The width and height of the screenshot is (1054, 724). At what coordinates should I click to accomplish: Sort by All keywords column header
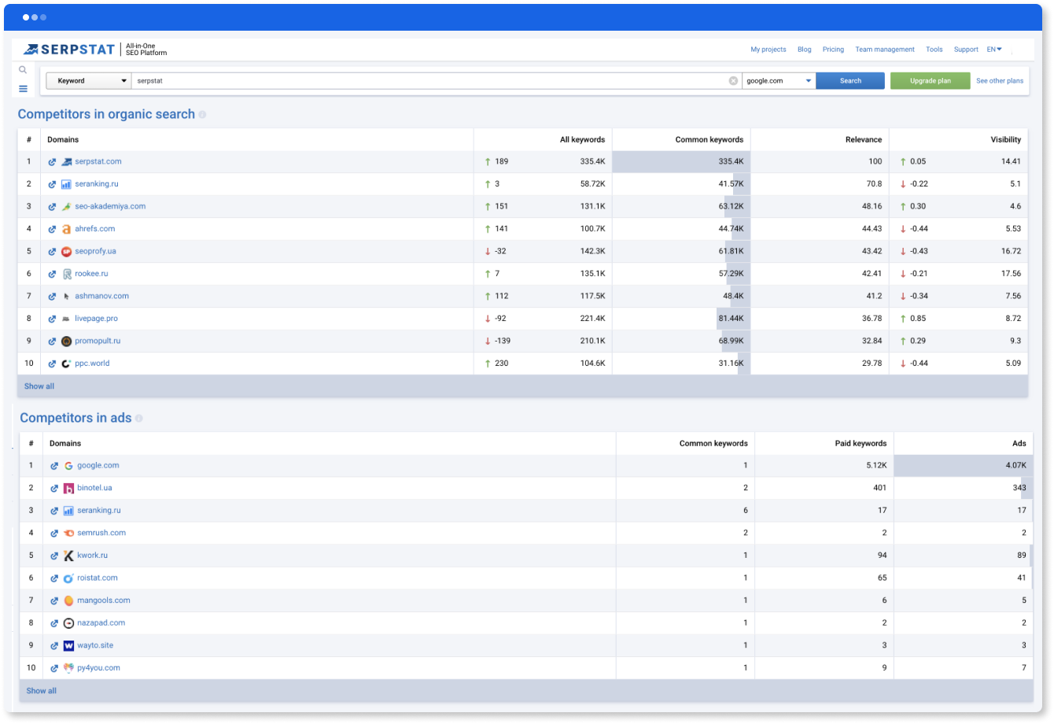coord(582,140)
